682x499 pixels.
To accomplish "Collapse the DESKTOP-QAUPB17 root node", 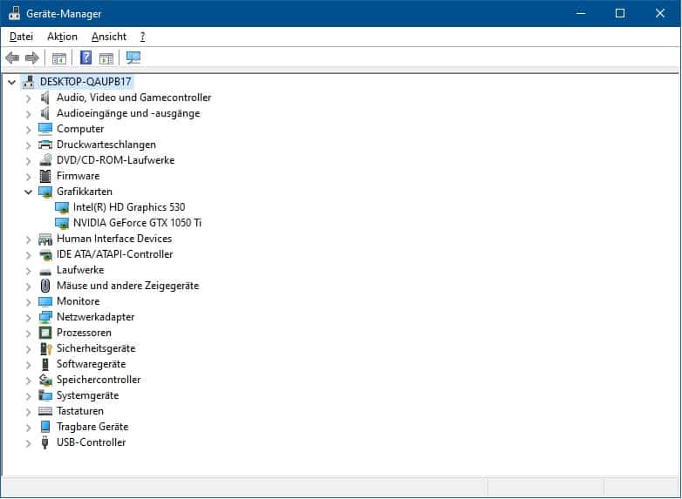I will coord(11,82).
